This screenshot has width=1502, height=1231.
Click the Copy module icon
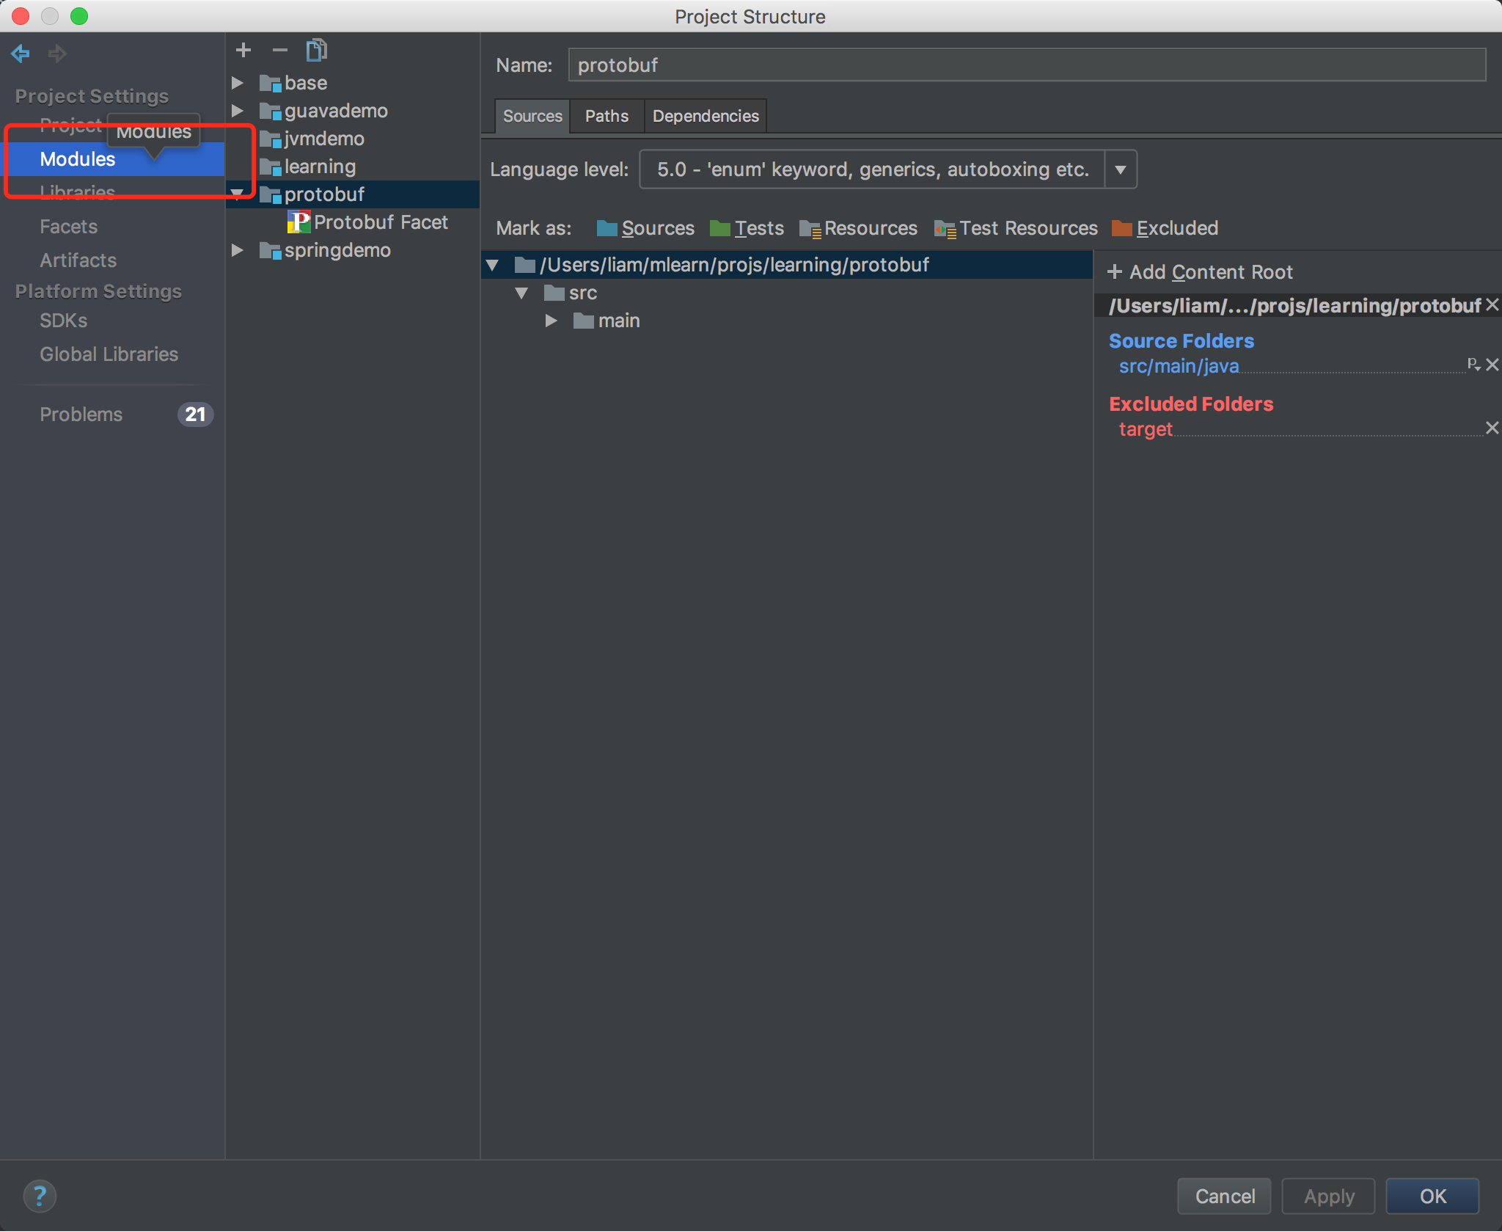(x=317, y=50)
